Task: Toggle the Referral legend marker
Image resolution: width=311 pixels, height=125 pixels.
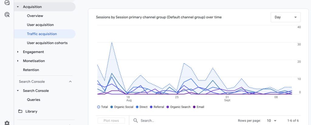Action: point(152,107)
